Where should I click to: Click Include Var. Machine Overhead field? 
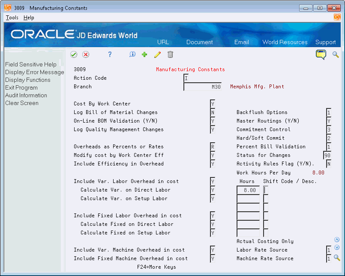(213, 250)
